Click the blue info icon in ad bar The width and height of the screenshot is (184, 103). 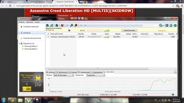click(69, 30)
